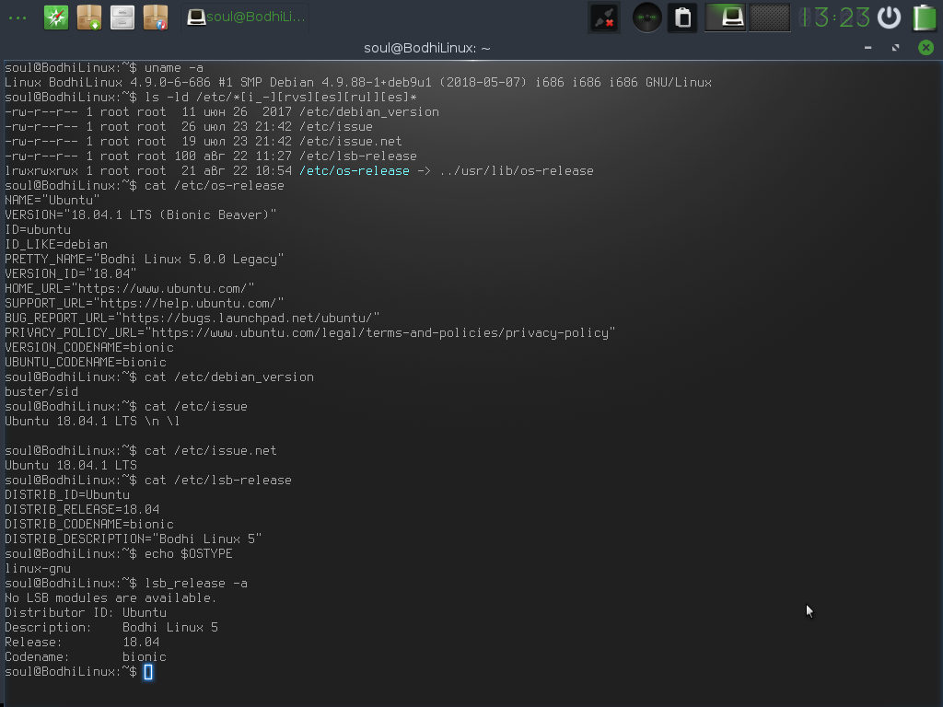Click the NAME="Ubuntu" line
This screenshot has width=943, height=707.
[x=52, y=200]
